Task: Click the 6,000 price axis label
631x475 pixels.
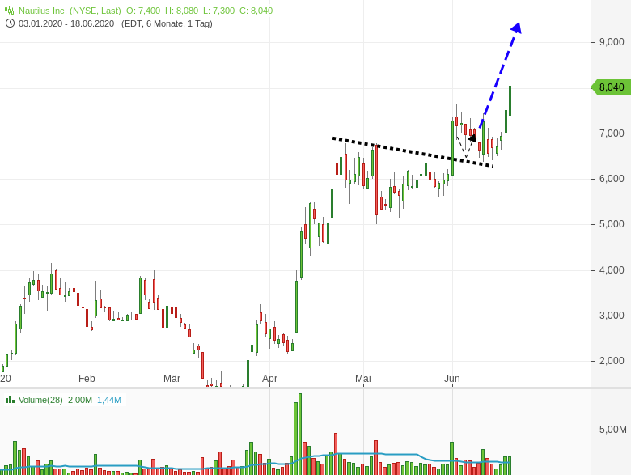Action: (612, 179)
